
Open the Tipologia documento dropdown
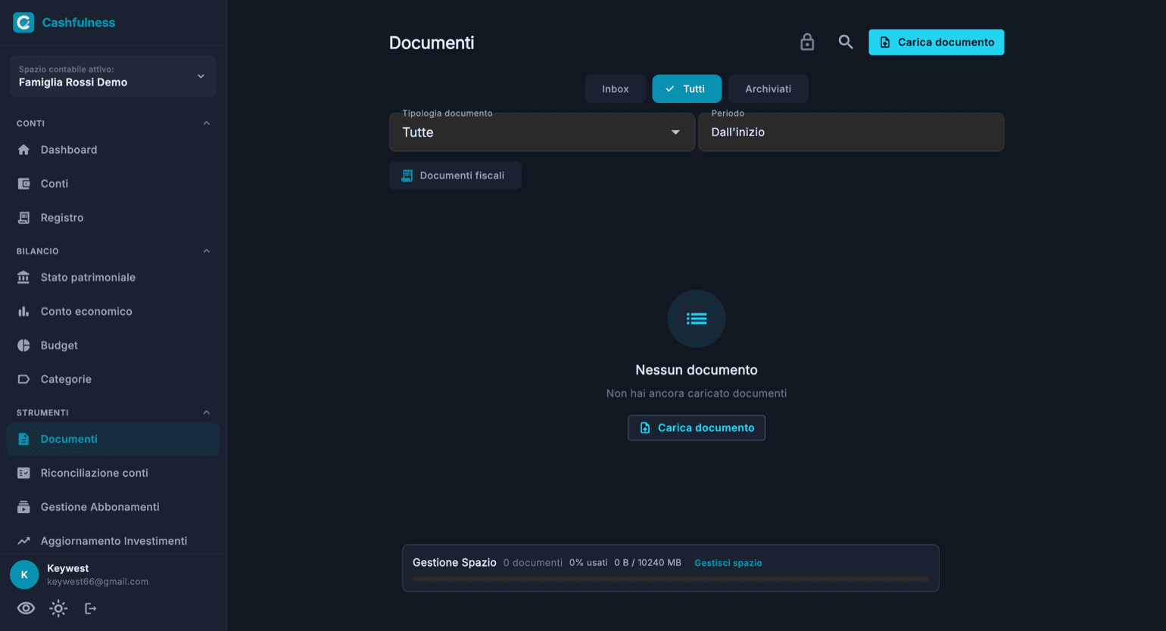click(541, 132)
